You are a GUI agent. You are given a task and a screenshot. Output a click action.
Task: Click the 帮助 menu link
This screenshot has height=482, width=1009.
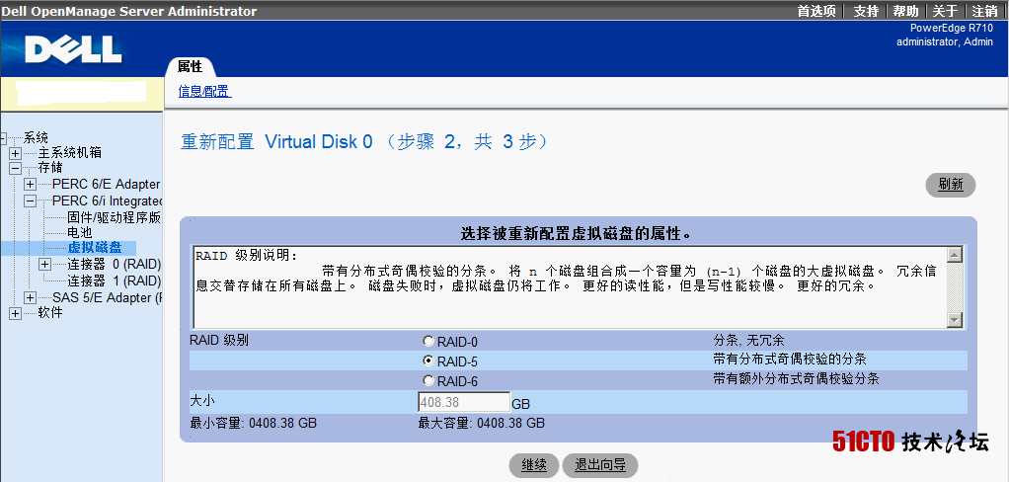pos(905,11)
